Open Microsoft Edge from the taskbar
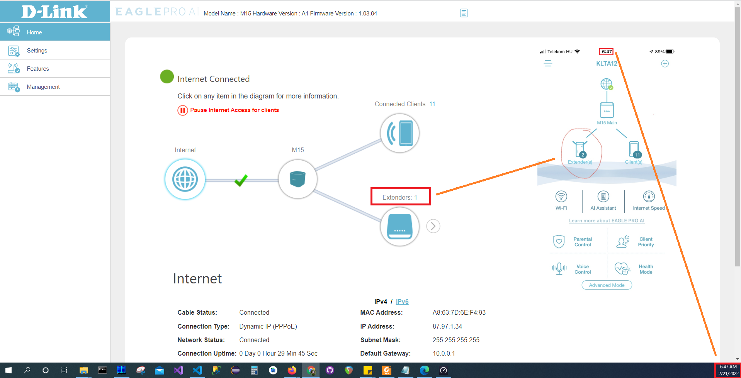Viewport: 741px width, 378px height. (425, 370)
